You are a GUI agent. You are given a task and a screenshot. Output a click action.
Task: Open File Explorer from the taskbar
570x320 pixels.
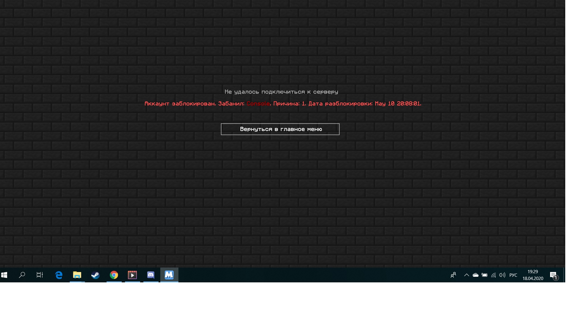[77, 275]
